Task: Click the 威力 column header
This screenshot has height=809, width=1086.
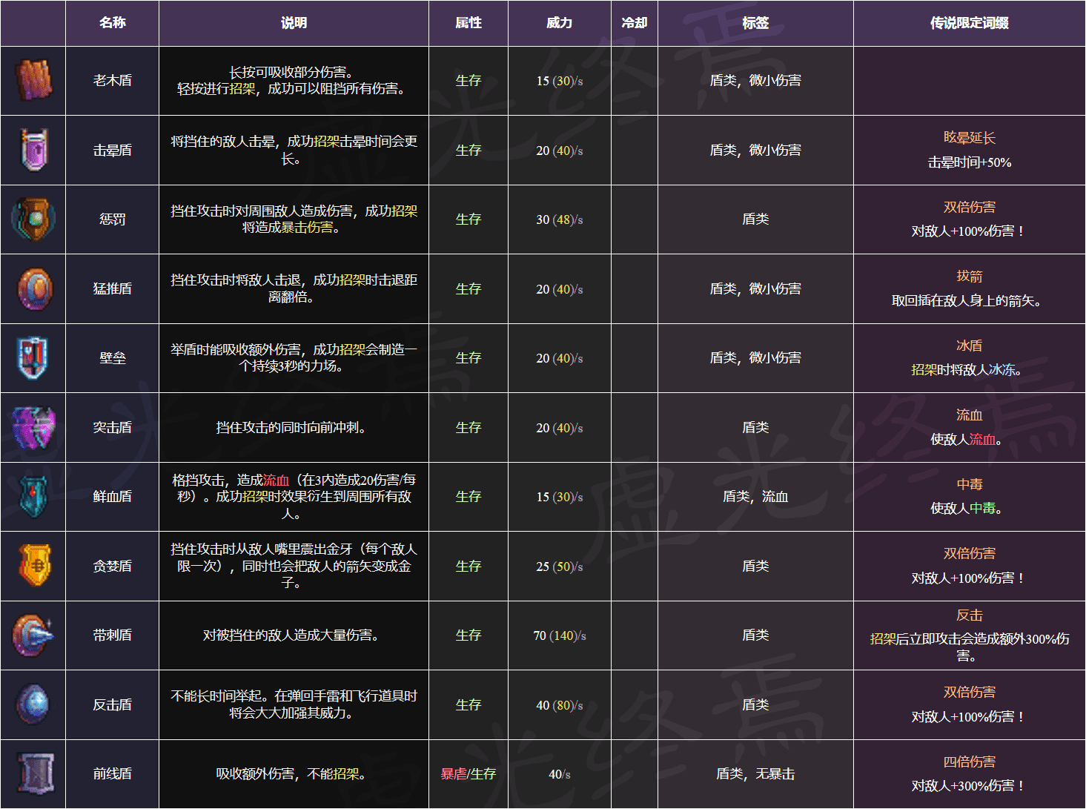Action: [x=560, y=23]
